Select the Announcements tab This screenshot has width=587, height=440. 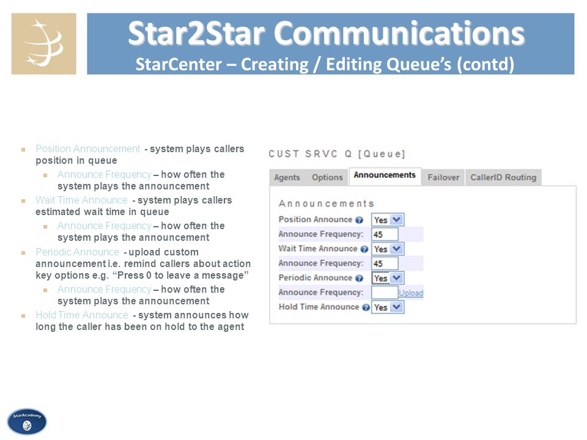pos(385,175)
